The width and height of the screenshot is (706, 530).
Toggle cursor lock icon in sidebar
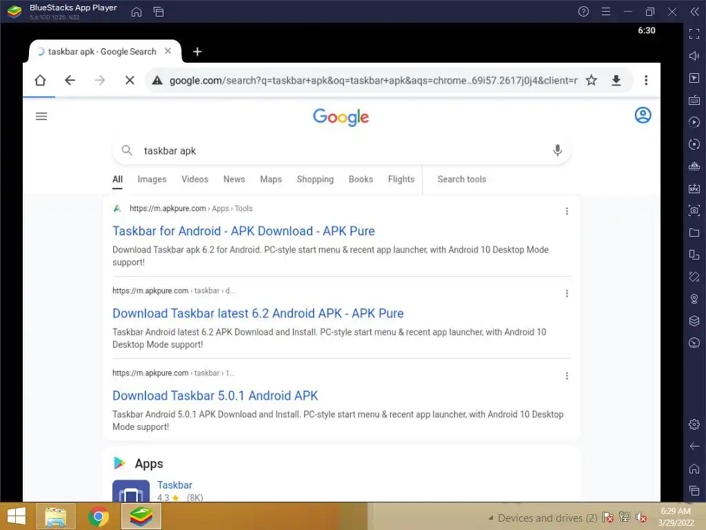pyautogui.click(x=694, y=78)
